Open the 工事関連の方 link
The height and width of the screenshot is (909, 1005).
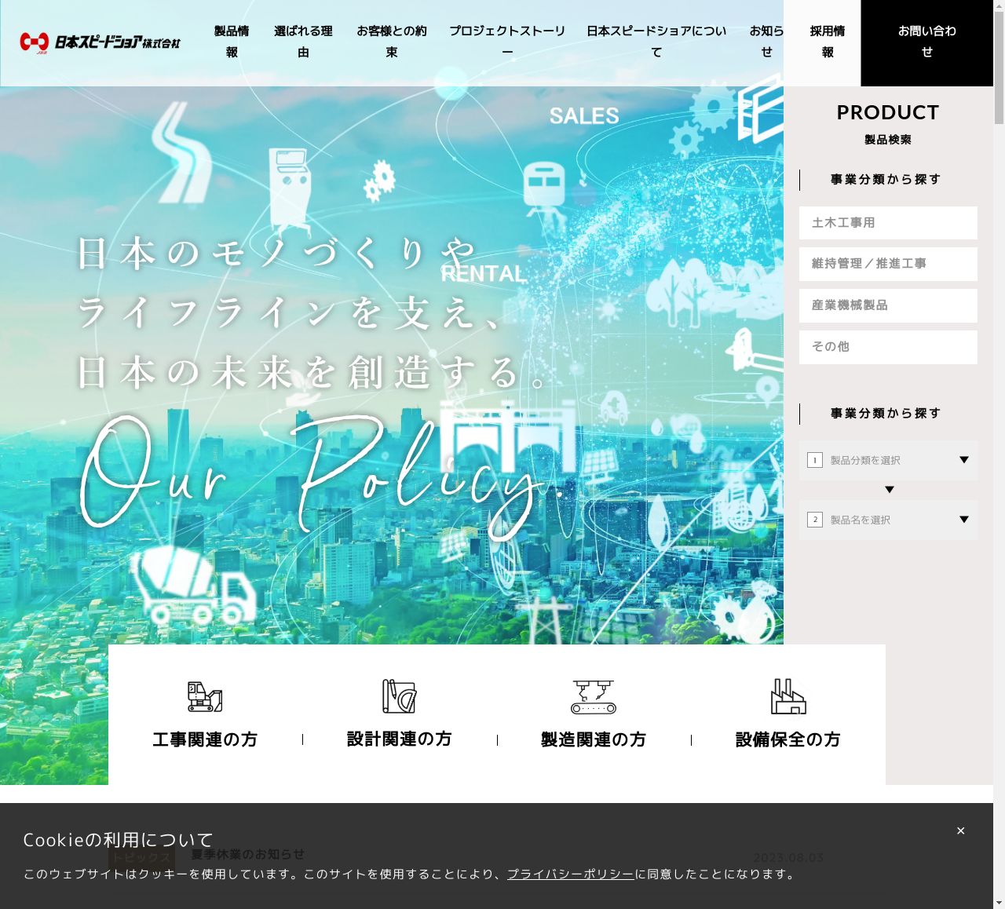[205, 739]
